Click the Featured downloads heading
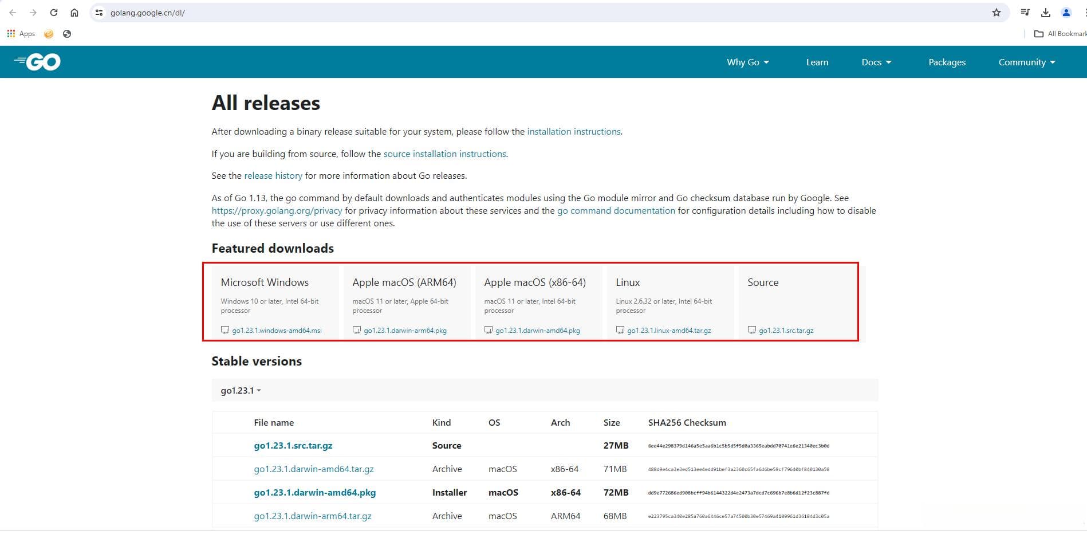The image size is (1087, 534). coord(273,249)
